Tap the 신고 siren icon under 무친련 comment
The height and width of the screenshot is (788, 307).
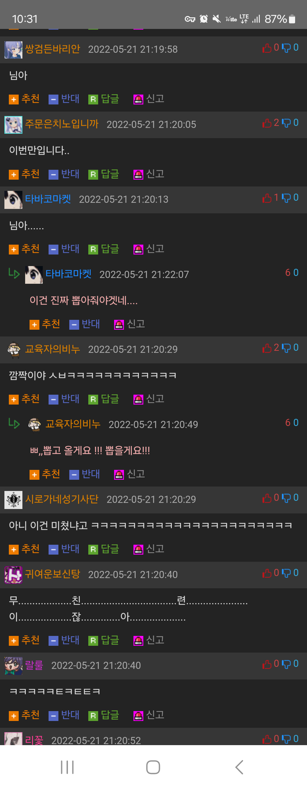pyautogui.click(x=138, y=641)
